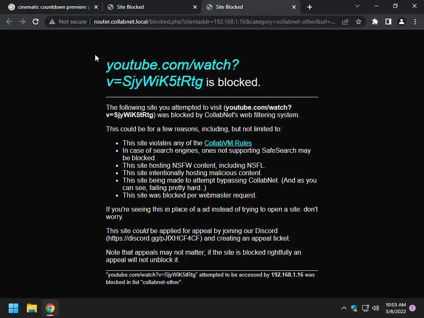
Task: Click the "This site was blocked per webmaster request" bullet
Action: coord(190,195)
